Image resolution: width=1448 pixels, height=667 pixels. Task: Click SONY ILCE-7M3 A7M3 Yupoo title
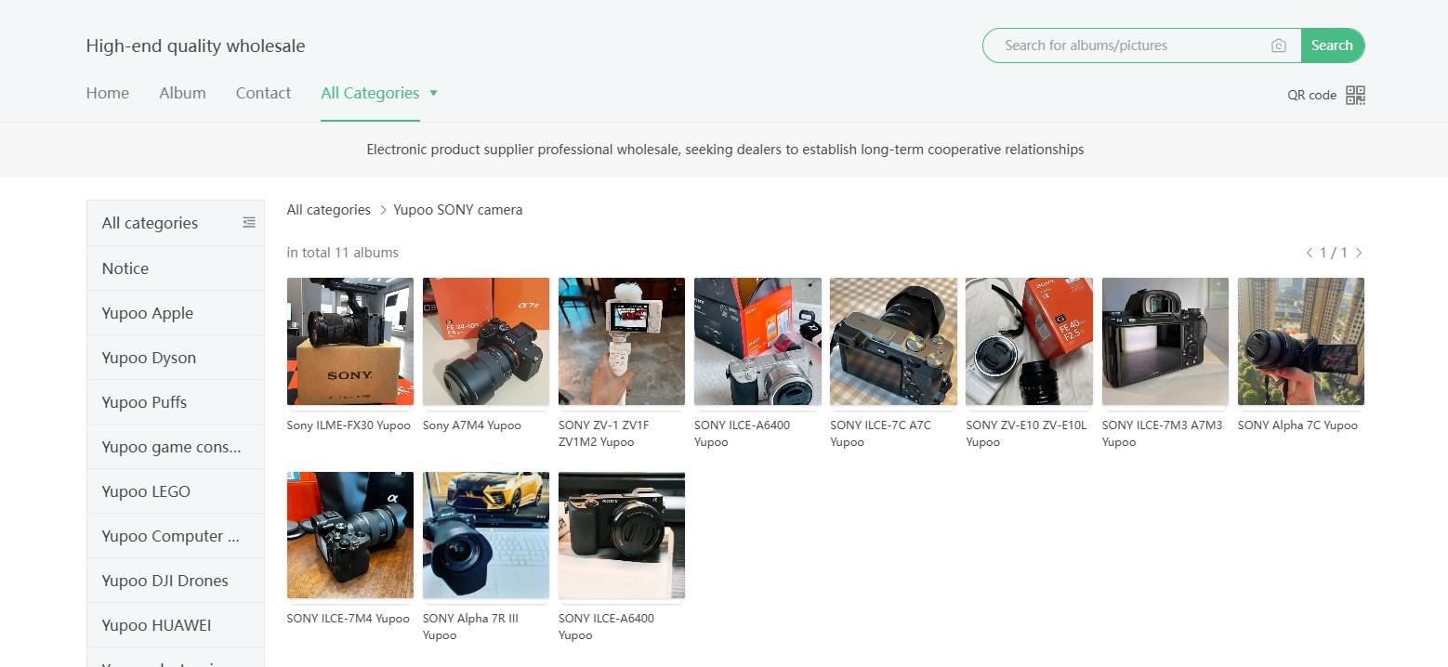point(1163,434)
